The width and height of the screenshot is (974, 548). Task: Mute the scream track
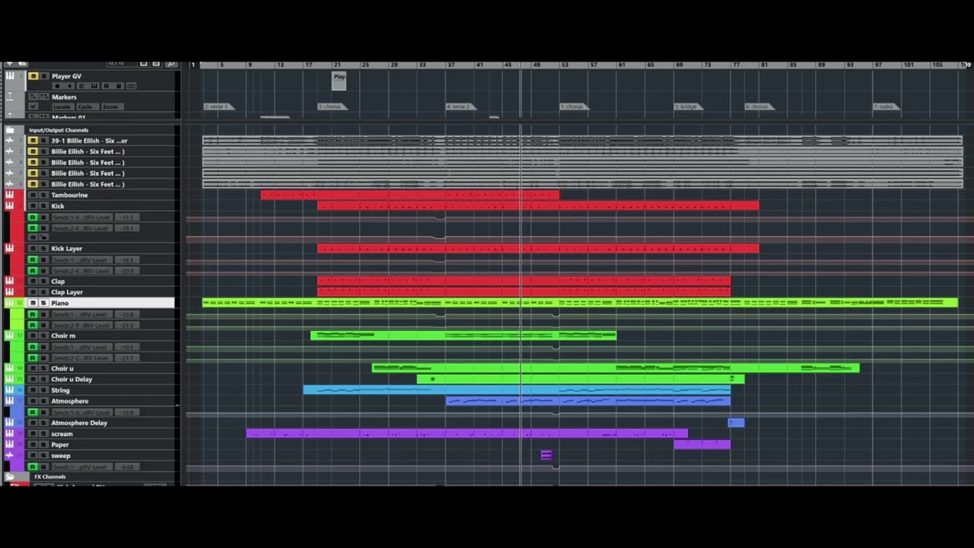click(x=33, y=434)
